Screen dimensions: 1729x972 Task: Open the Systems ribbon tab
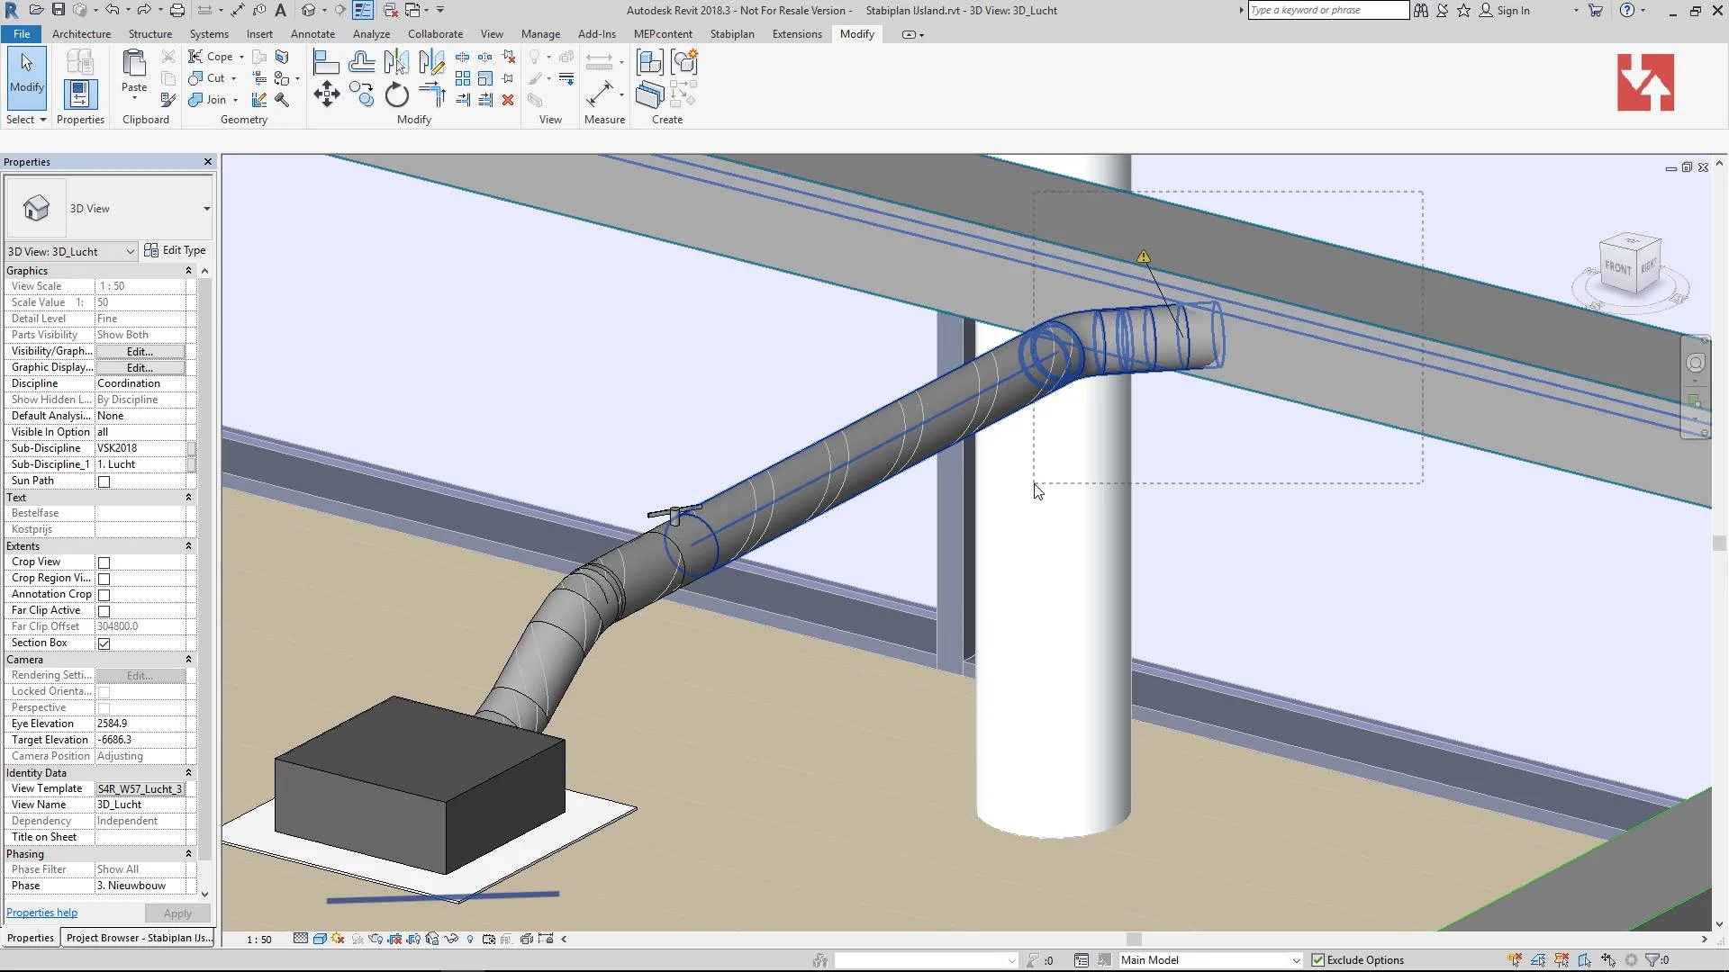[209, 34]
